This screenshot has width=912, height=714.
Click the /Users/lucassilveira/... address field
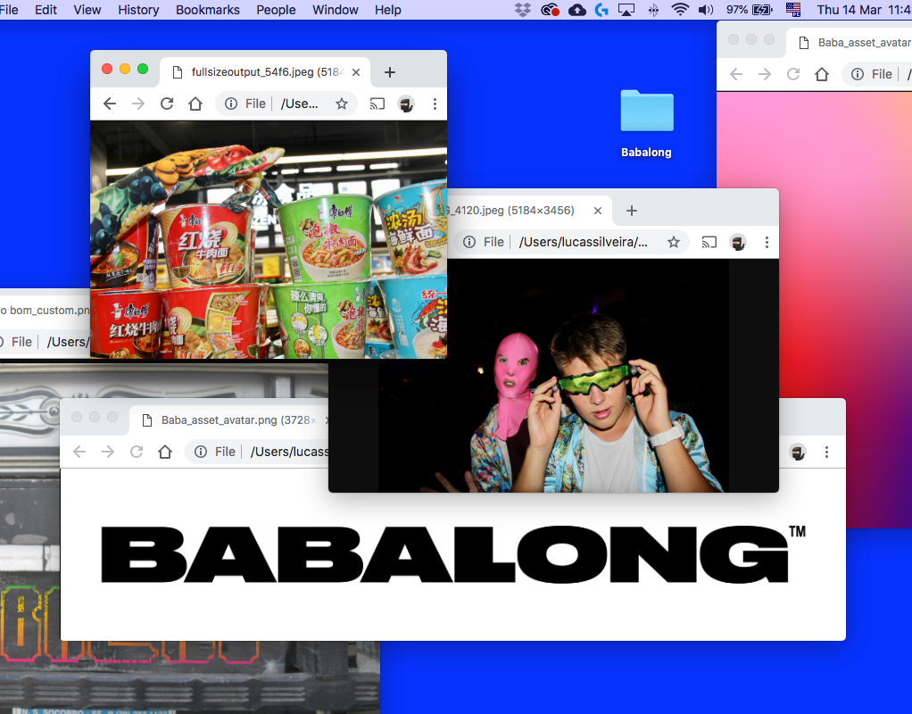click(583, 242)
